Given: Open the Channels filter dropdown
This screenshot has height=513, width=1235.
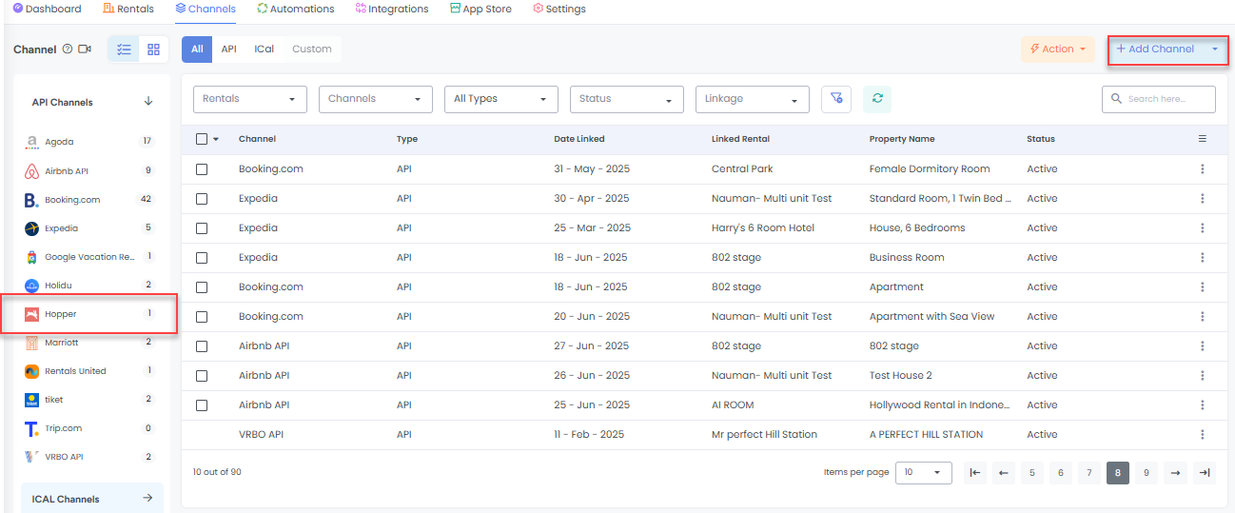Looking at the screenshot, I should 376,99.
